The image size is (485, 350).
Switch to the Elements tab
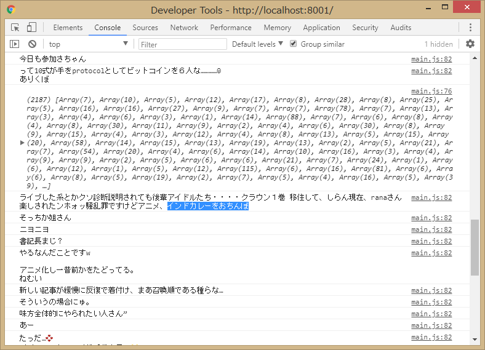pos(68,28)
